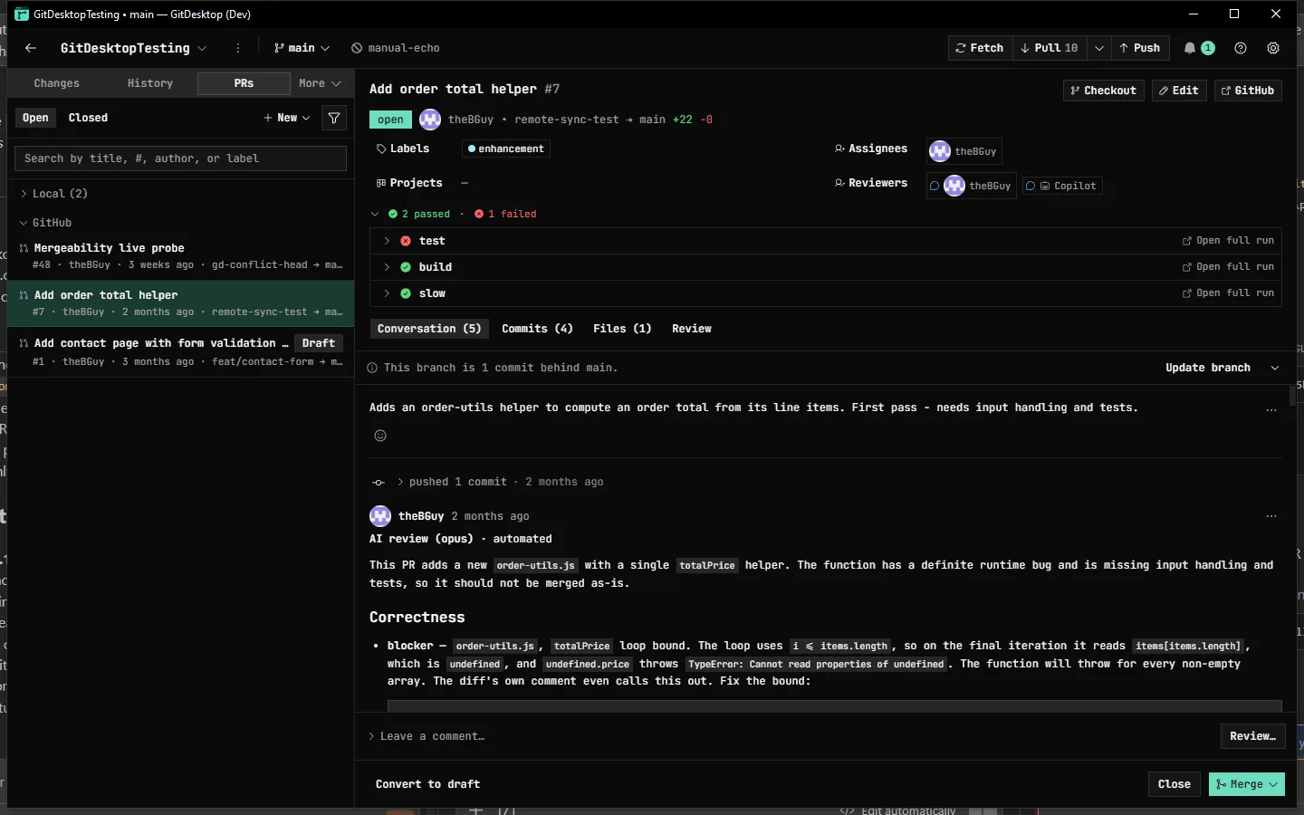Click the Review… button
The width and height of the screenshot is (1304, 815).
[x=1252, y=736]
